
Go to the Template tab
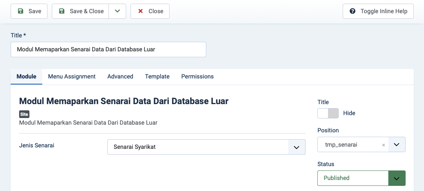click(x=157, y=77)
